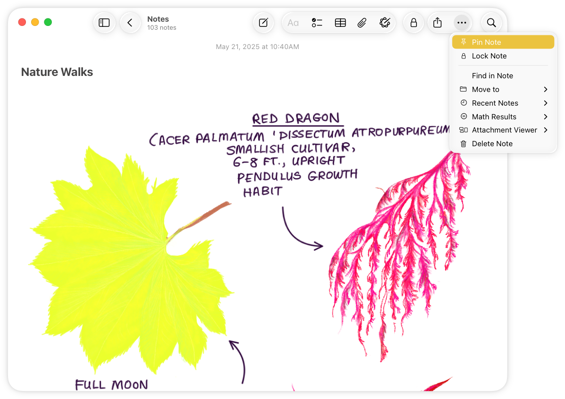Toggle the sidebar visibility
565x399 pixels.
(x=104, y=22)
